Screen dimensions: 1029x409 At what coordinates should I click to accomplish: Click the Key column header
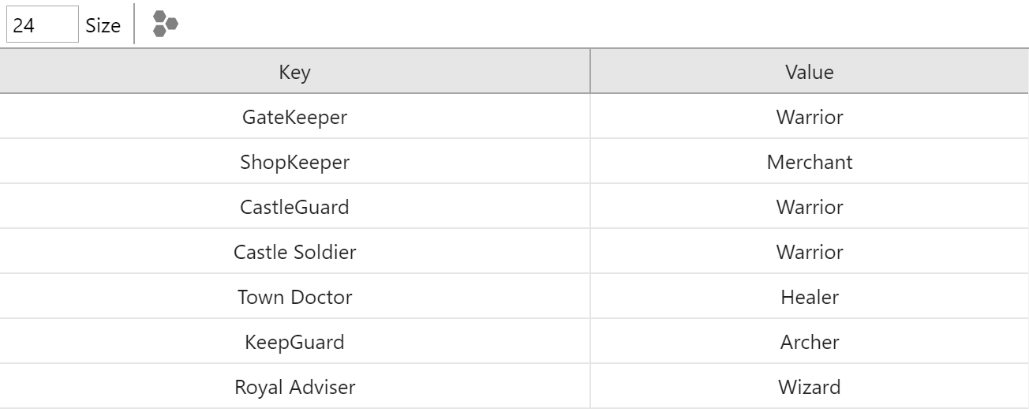coord(294,72)
